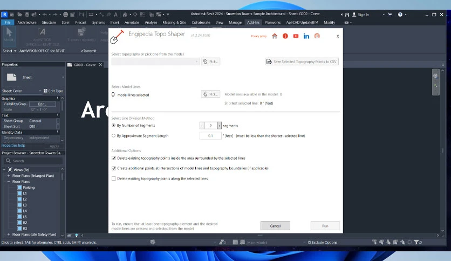Open the Sign In dropdown arrow
The height and width of the screenshot is (261, 451).
tap(384, 15)
